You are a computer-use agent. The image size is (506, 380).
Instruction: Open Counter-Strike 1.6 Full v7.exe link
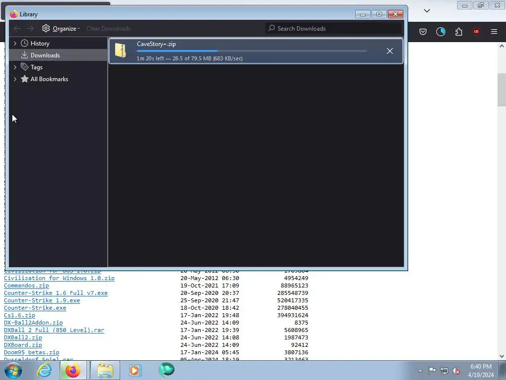(x=55, y=293)
